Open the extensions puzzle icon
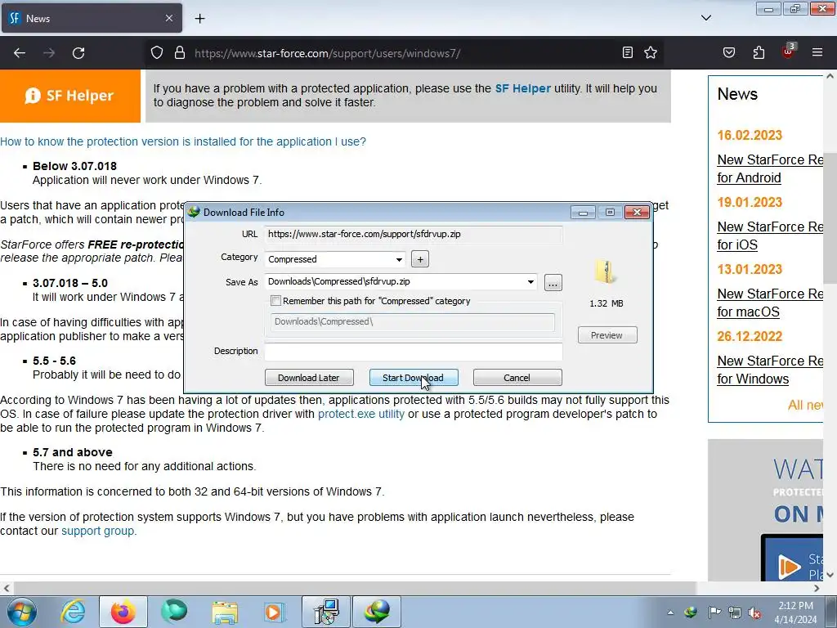 point(759,52)
